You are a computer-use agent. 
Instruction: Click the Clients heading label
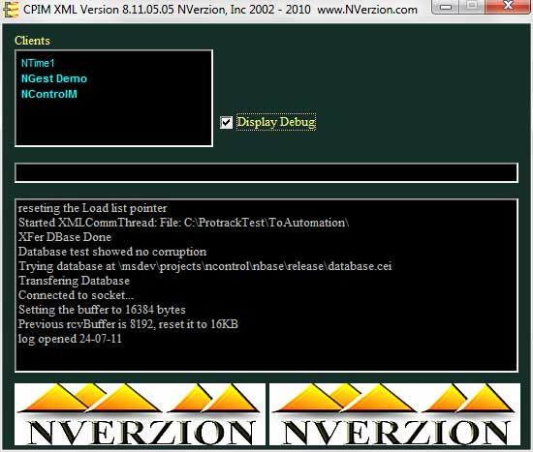(x=32, y=41)
